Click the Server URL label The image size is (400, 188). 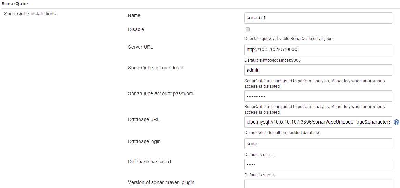tap(140, 47)
